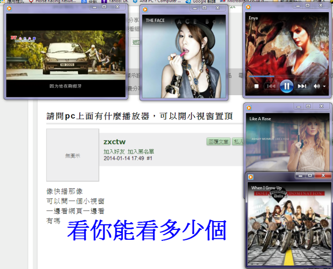
Task: Maximize THE FACE player window
Action: pyautogui.click(x=204, y=8)
